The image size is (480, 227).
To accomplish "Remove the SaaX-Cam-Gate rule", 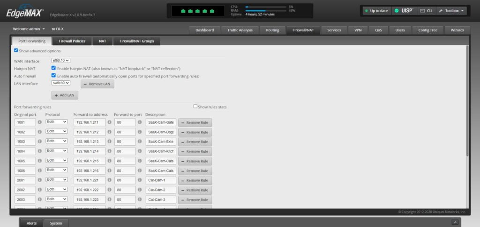I will click(x=195, y=123).
